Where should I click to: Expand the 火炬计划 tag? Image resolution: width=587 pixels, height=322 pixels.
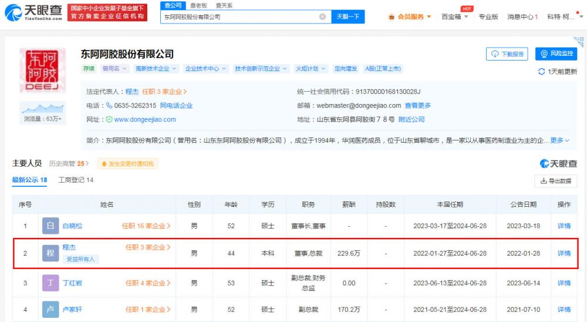pyautogui.click(x=311, y=69)
